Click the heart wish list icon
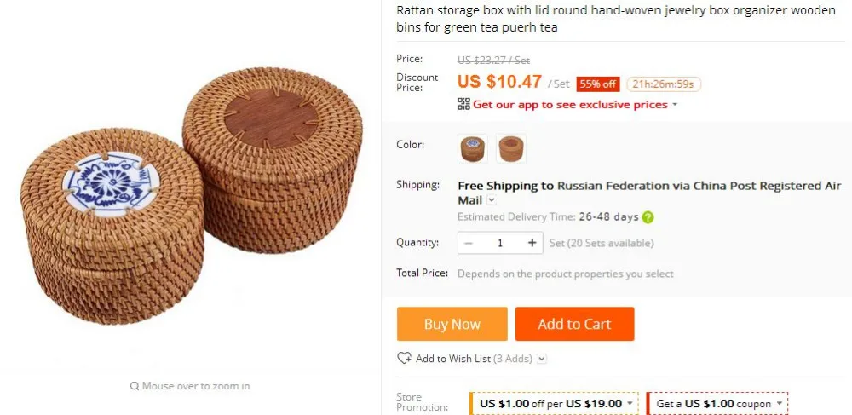Screen dimensions: 852x415 404,359
